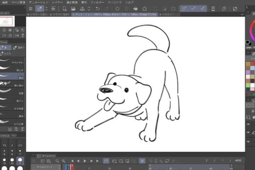Toggle layer visibility eye icon
This screenshot has width=255, height=170.
pyautogui.click(x=248, y=124)
